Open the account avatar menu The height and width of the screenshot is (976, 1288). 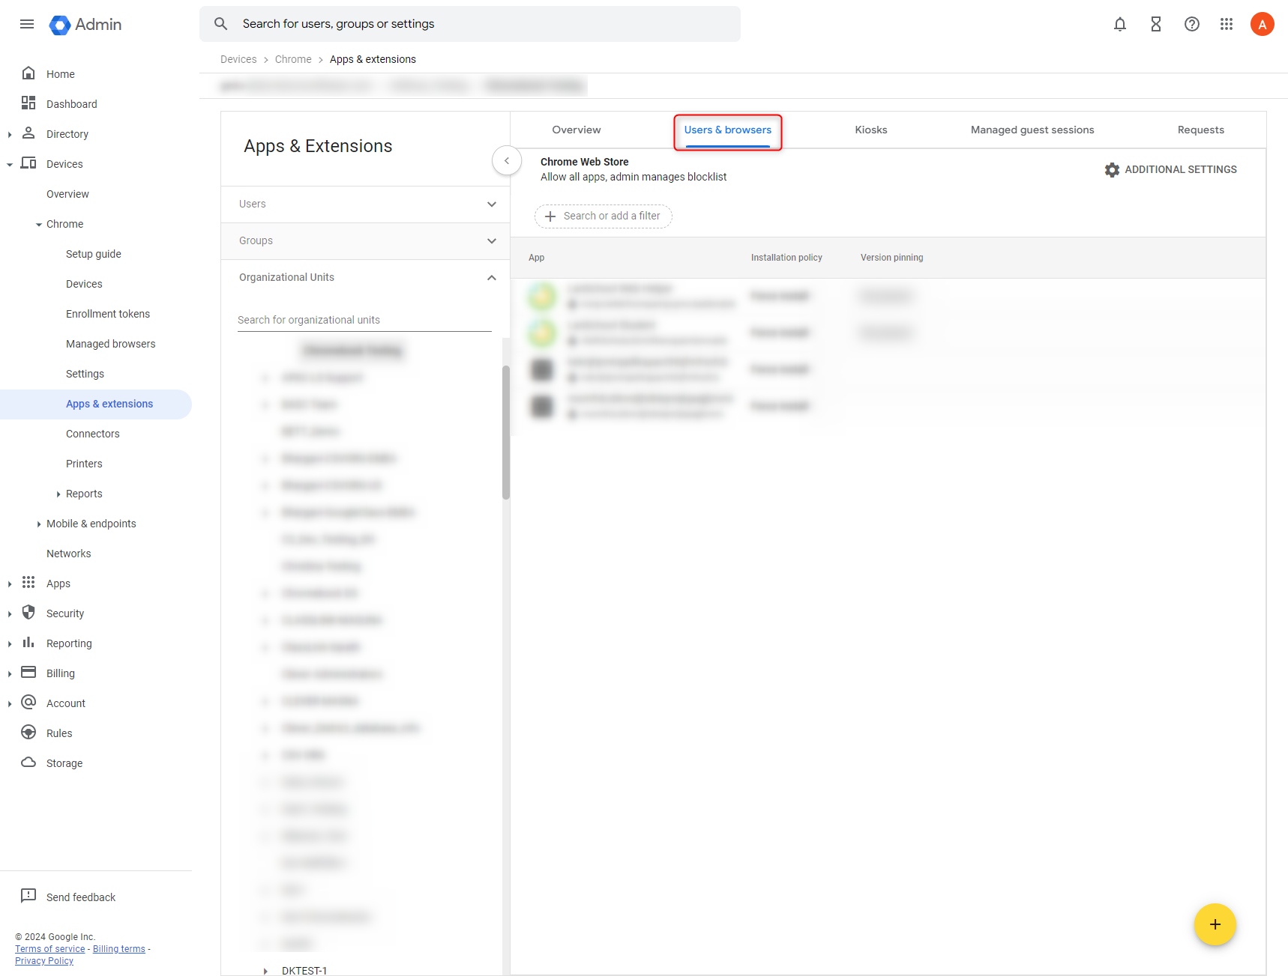tap(1263, 24)
